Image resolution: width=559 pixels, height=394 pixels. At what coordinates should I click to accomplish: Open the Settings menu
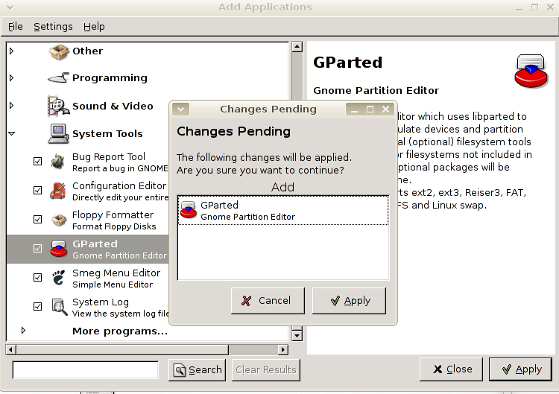53,26
